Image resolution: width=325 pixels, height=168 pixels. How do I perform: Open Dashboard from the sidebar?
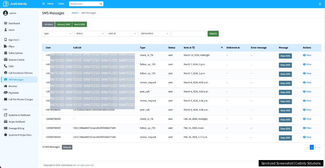point(14,23)
